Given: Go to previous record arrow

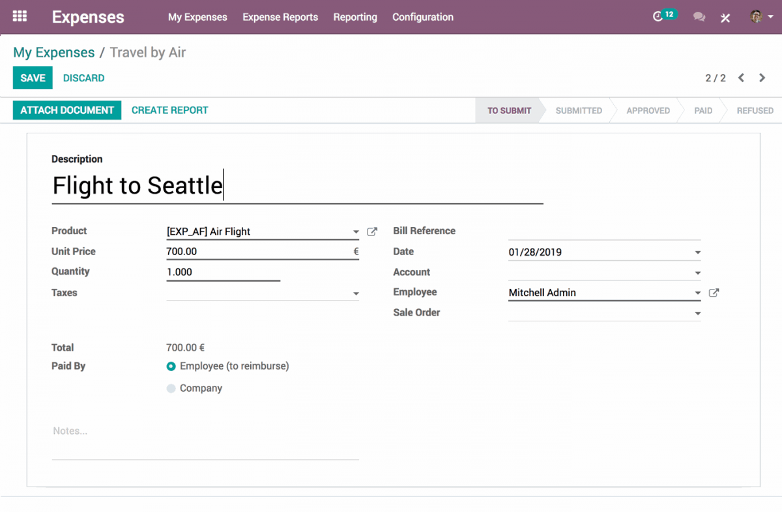Looking at the screenshot, I should (740, 77).
